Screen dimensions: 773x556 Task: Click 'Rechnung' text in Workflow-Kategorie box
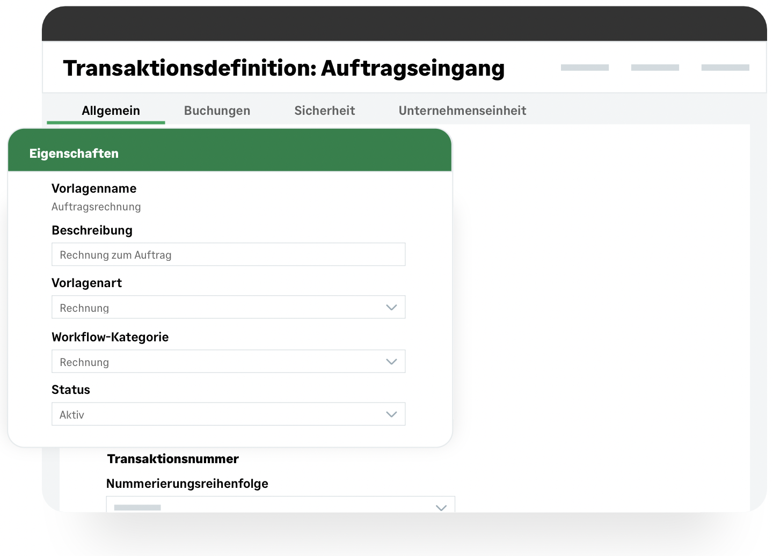(x=84, y=362)
